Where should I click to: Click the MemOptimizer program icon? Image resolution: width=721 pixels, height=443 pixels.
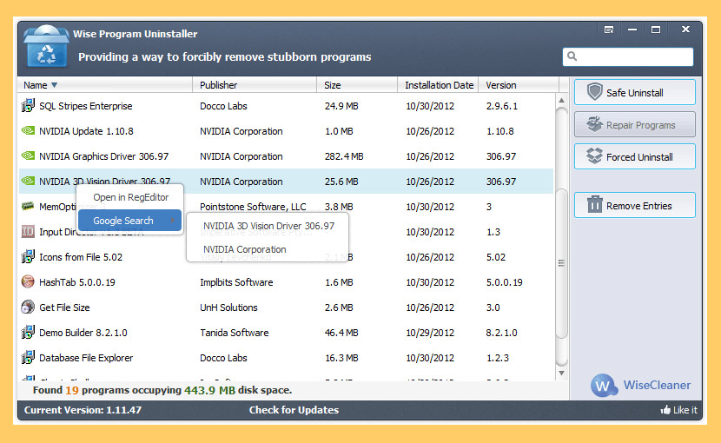pyautogui.click(x=28, y=206)
